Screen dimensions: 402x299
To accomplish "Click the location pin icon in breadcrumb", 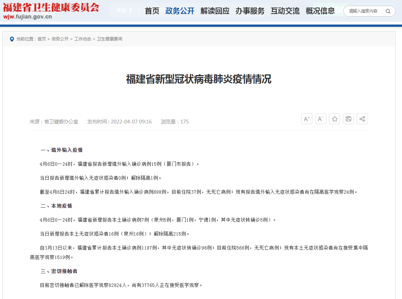I will pos(12,39).
